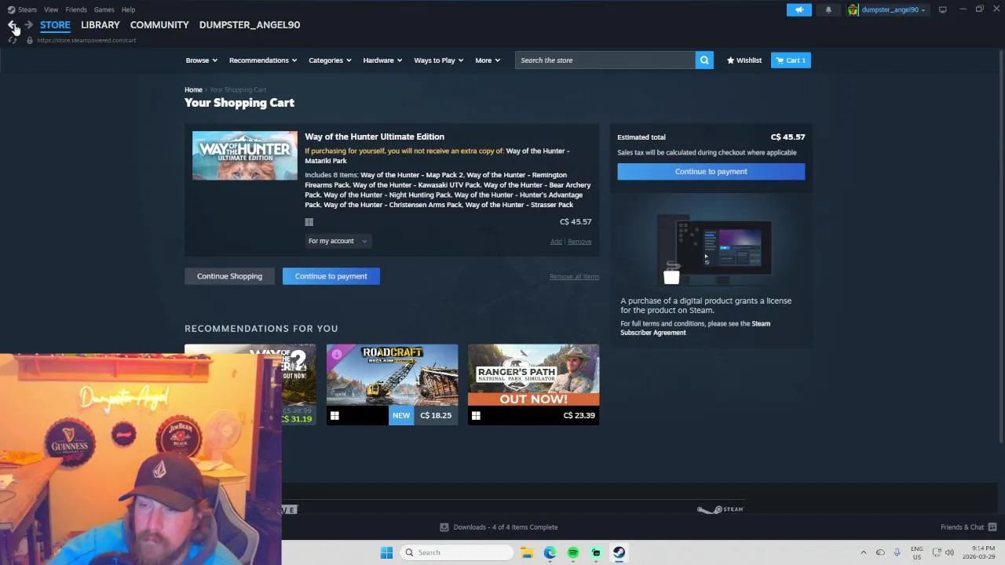Click the Steam taskbar icon
This screenshot has height=565, width=1005.
point(619,552)
